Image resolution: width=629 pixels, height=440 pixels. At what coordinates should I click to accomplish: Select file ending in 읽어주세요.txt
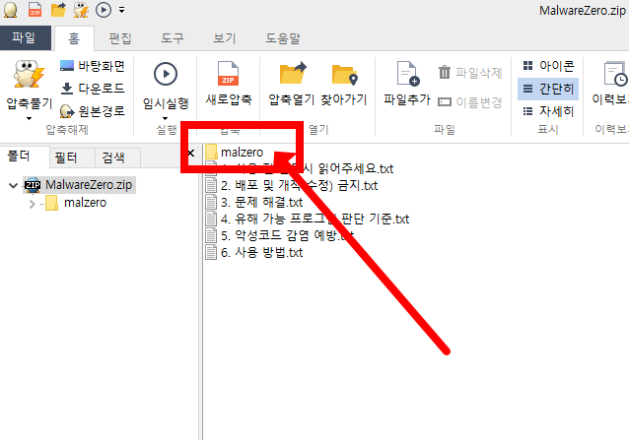tap(300, 168)
